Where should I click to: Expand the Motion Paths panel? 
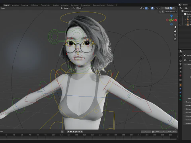[x=185, y=109]
